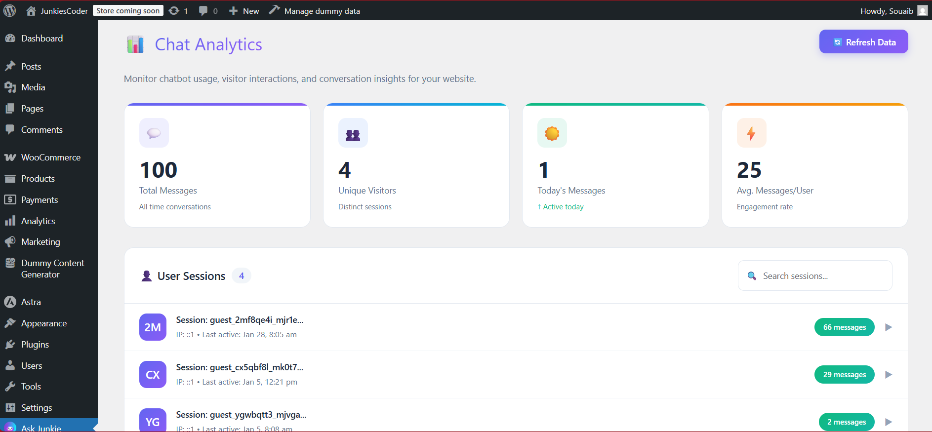Click the Store coming soon badge
Screen dimensions: 932x432
coord(128,10)
